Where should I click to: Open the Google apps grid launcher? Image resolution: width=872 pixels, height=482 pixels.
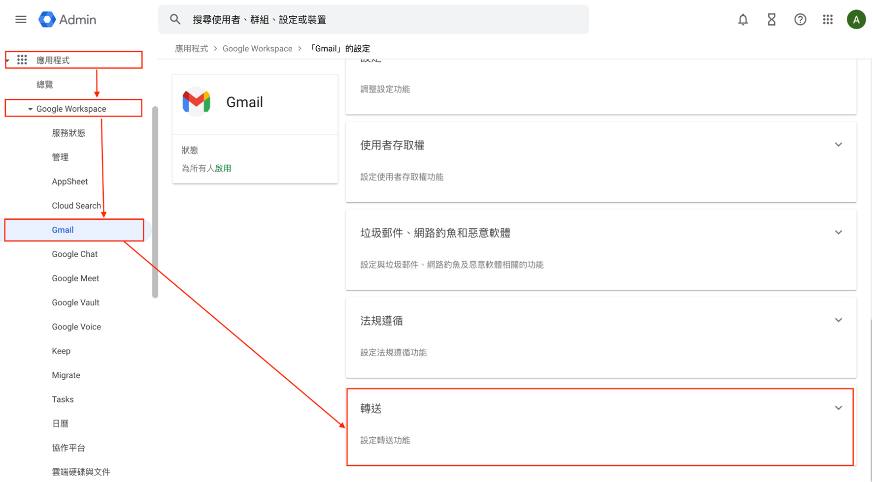click(x=828, y=20)
